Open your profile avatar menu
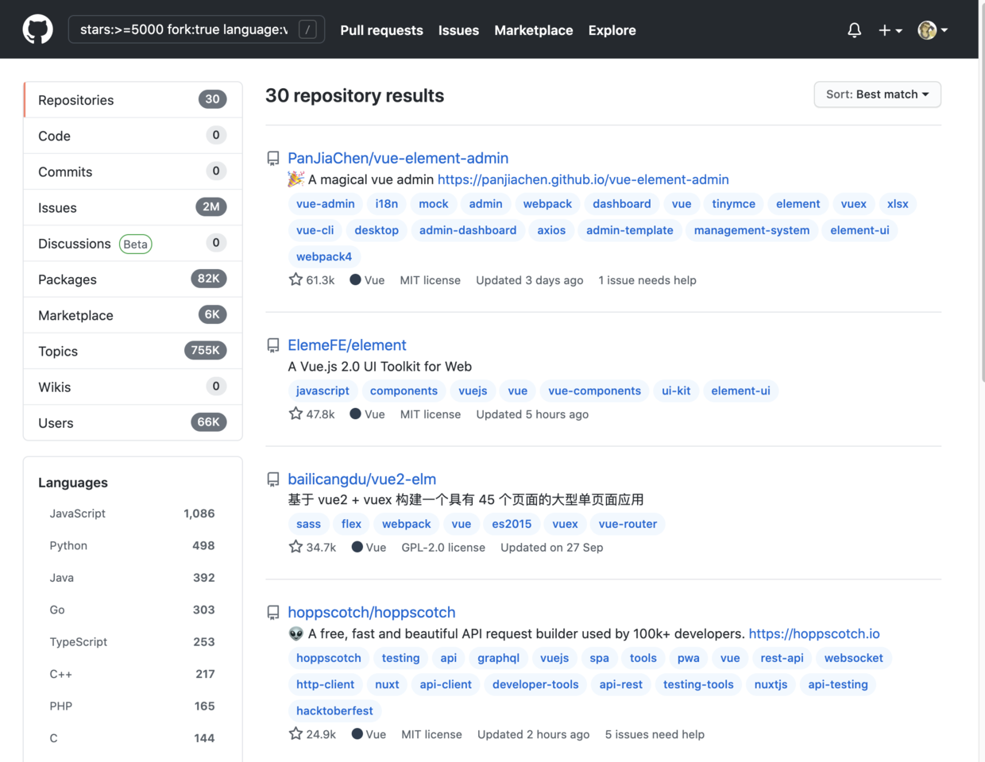Viewport: 985px width, 762px height. (926, 29)
